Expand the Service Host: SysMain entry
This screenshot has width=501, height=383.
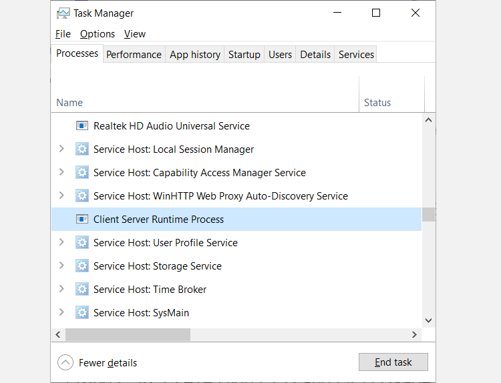[x=61, y=312]
